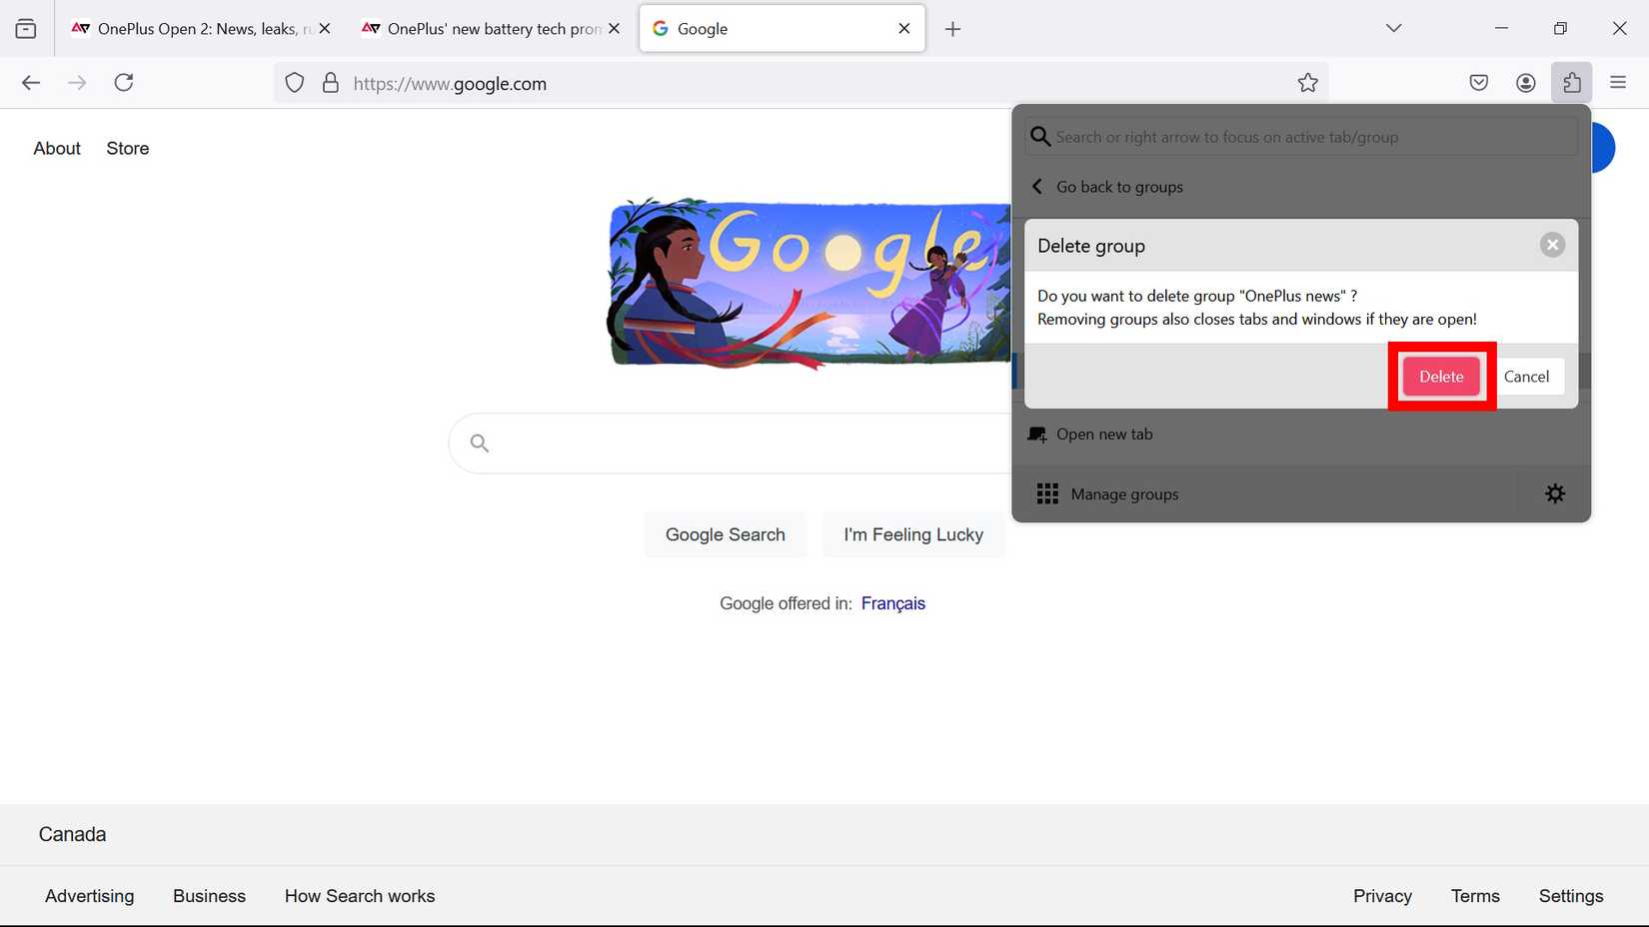1649x927 pixels.
Task: Click the tracking protection shield icon
Action: (294, 83)
